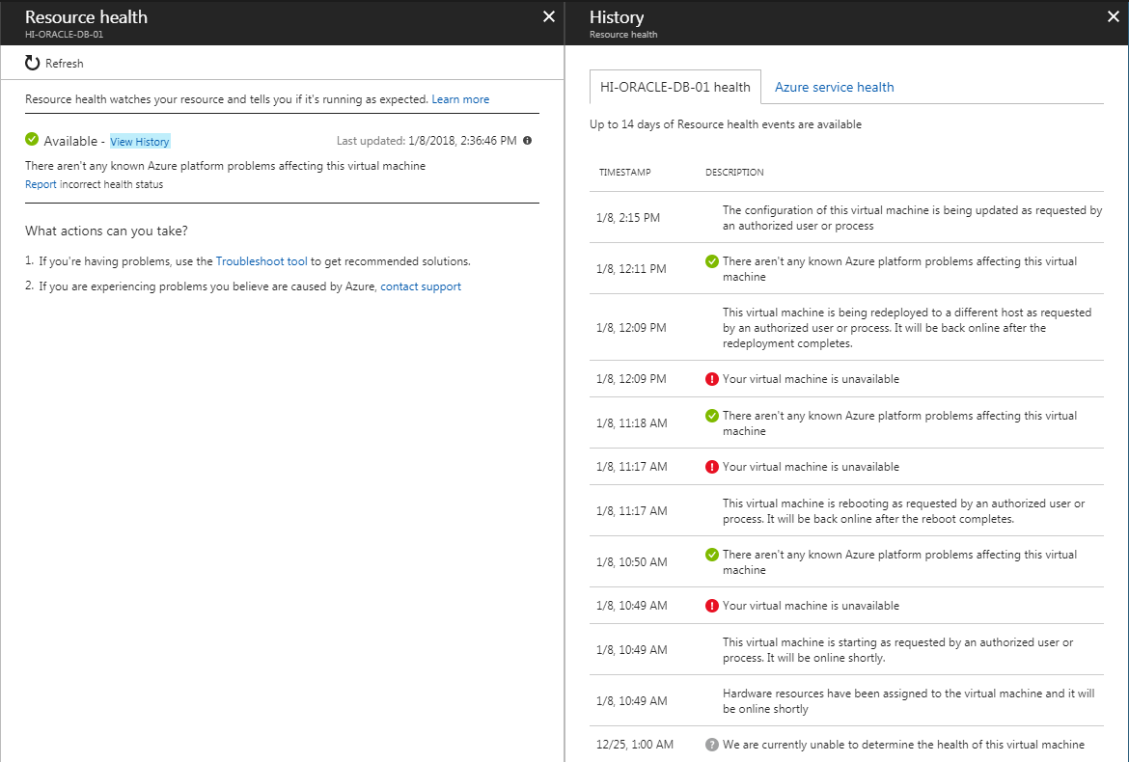
Task: Click the red unavailable icon at 12:09 PM
Action: [x=712, y=378]
